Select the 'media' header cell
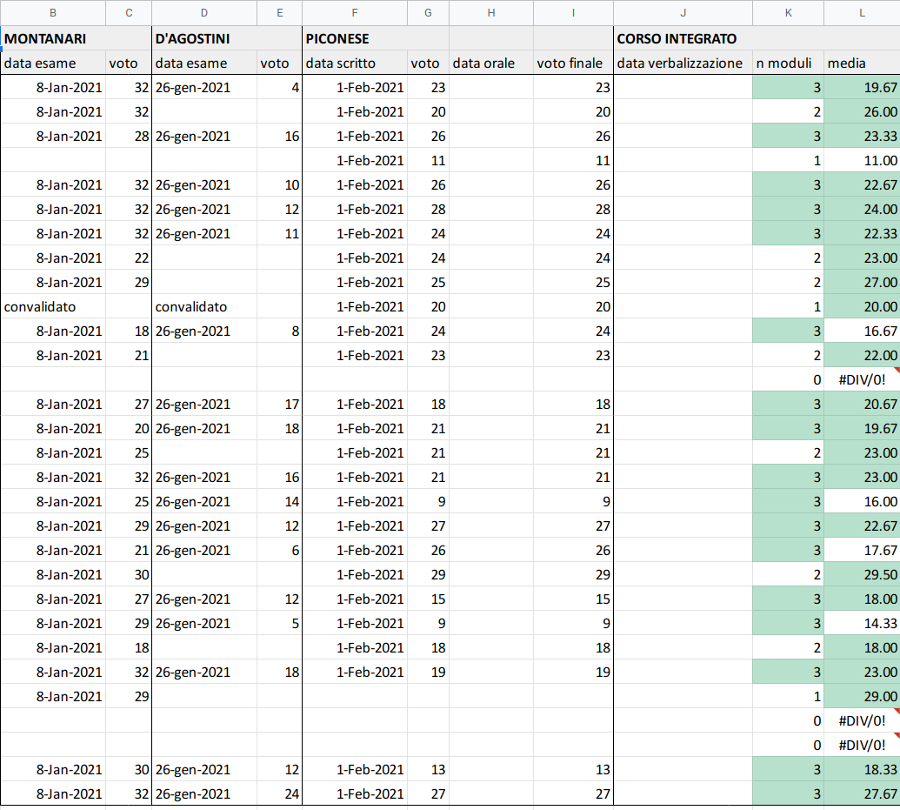The image size is (900, 810). pos(862,64)
